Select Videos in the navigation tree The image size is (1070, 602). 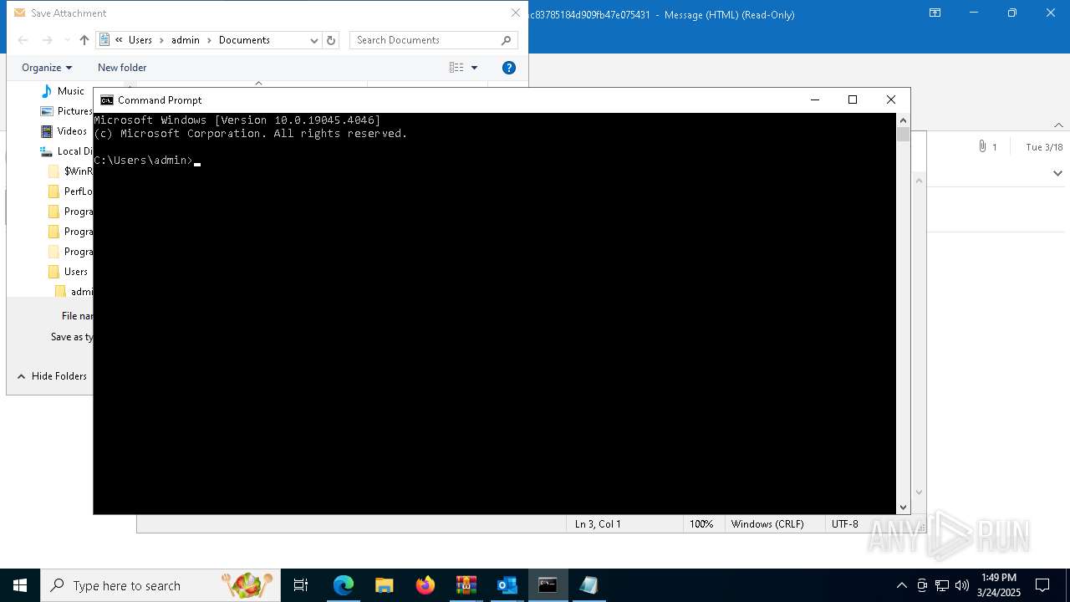click(x=64, y=131)
